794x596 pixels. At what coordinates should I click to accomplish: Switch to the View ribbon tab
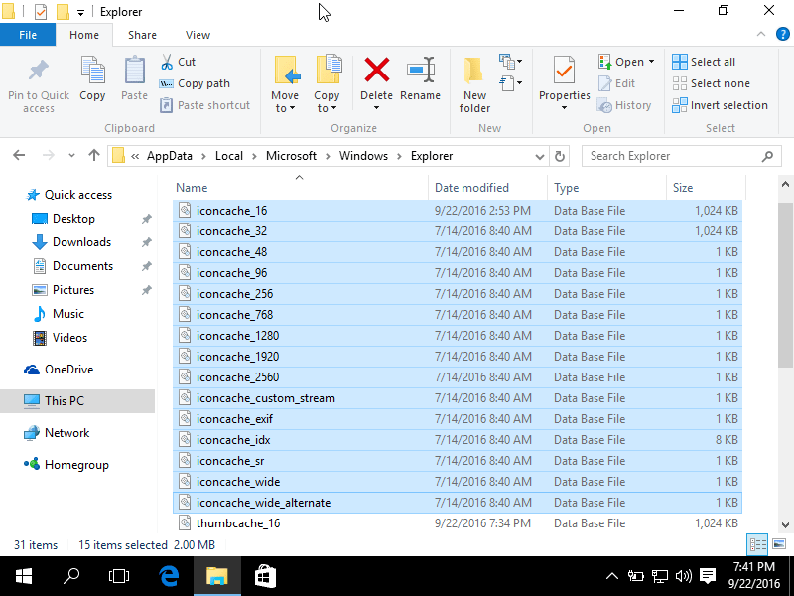point(198,34)
